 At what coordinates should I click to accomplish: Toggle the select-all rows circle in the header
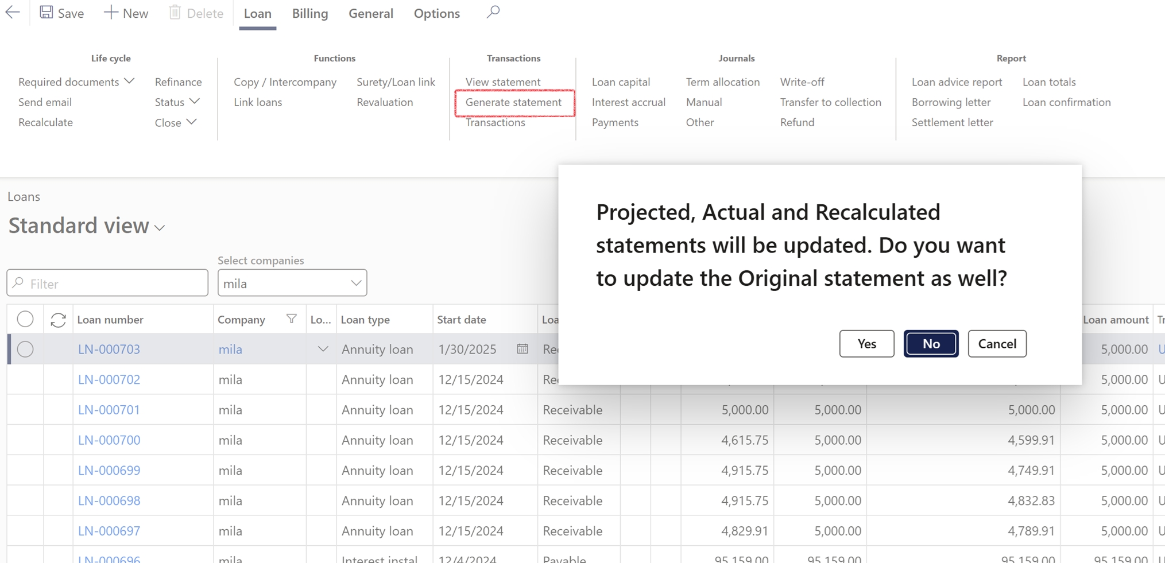(25, 319)
